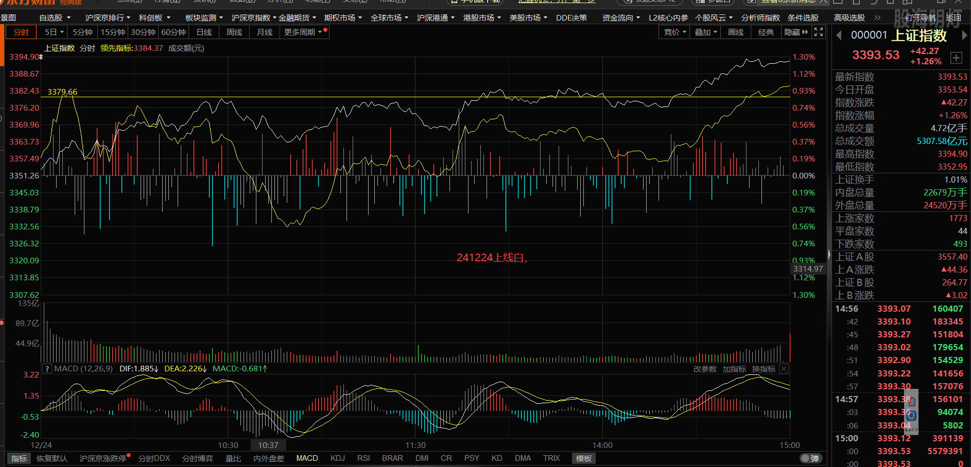Select the RSI indicator tab
The height and width of the screenshot is (467, 971).
click(x=363, y=458)
